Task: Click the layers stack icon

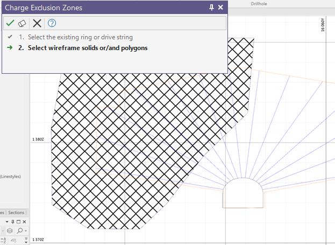Action: click(10, 231)
